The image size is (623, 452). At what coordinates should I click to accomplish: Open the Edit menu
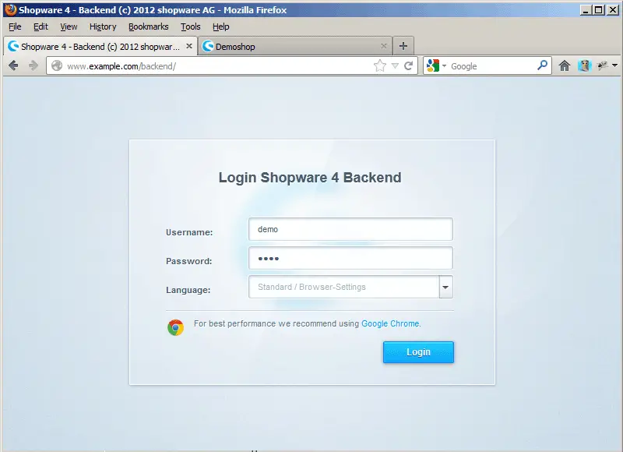(40, 26)
